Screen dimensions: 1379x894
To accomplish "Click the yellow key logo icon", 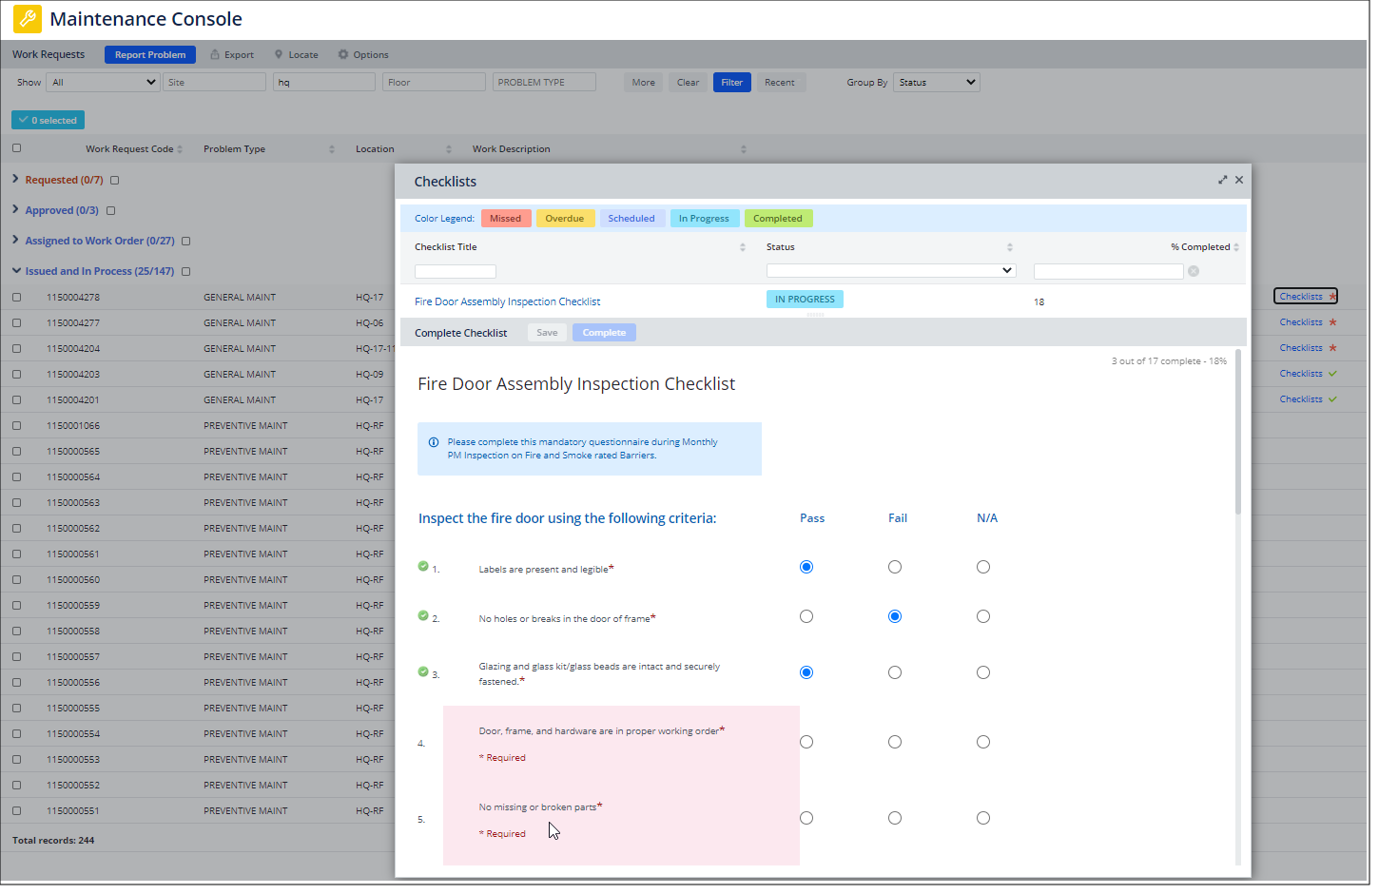I will pyautogui.click(x=26, y=19).
